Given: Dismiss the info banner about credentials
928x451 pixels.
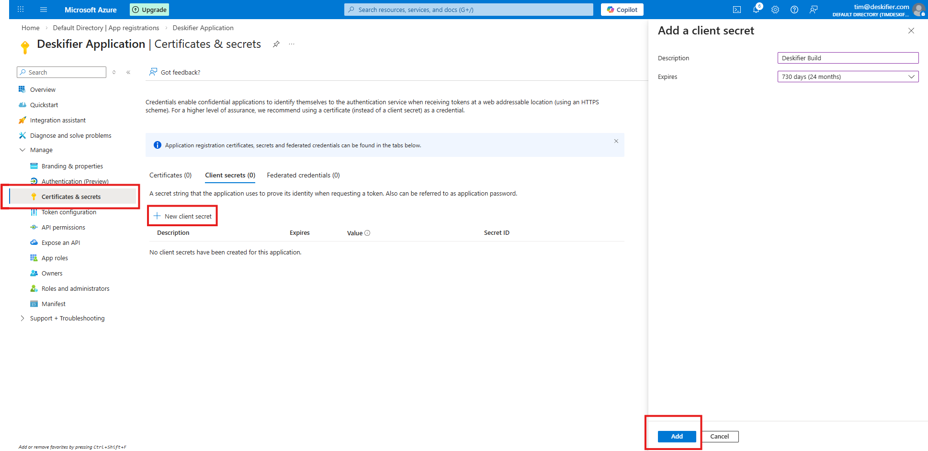Looking at the screenshot, I should (616, 141).
